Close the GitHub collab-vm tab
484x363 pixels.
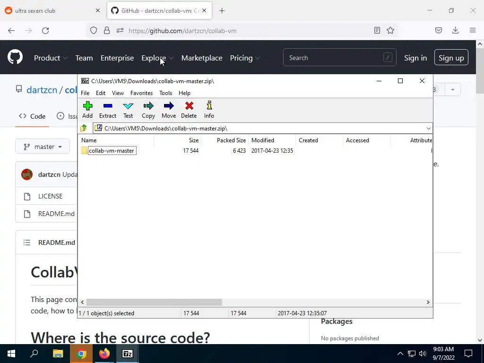pos(204,10)
